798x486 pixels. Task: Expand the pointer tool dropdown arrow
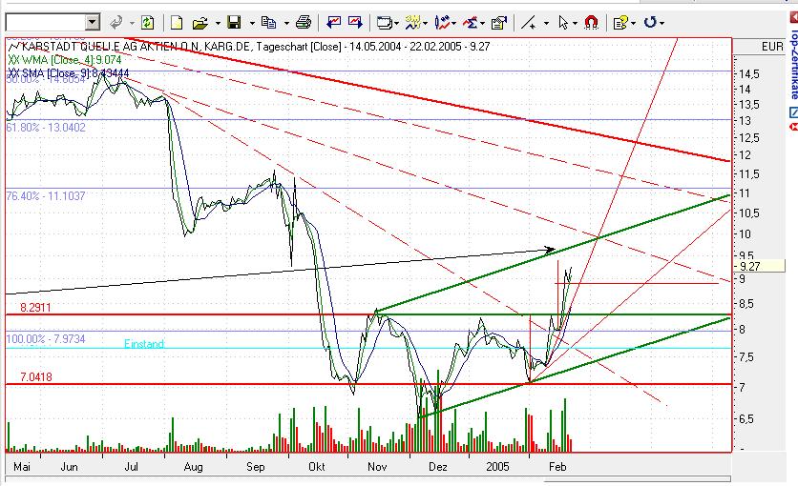575,23
